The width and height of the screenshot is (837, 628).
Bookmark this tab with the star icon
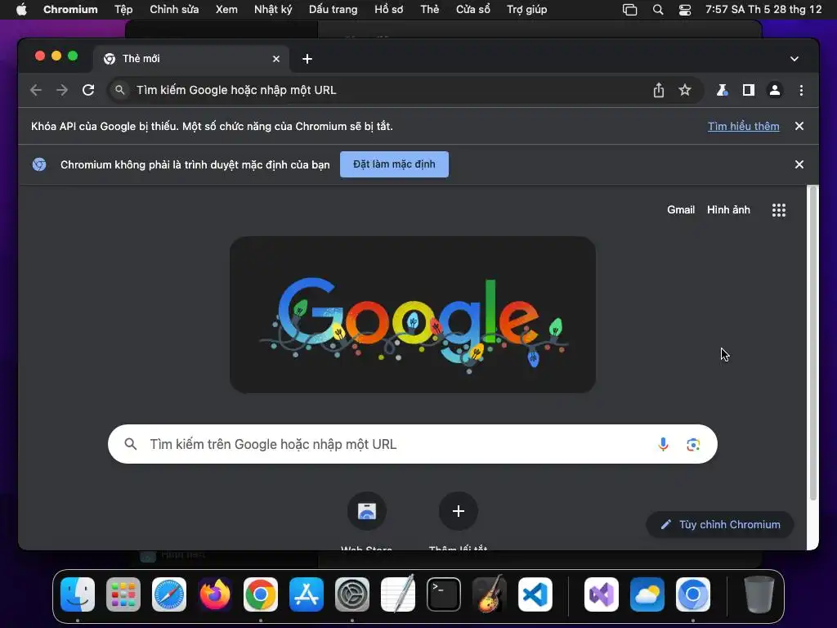685,90
